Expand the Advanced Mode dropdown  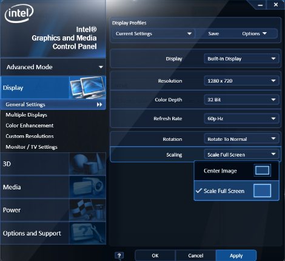53,67
